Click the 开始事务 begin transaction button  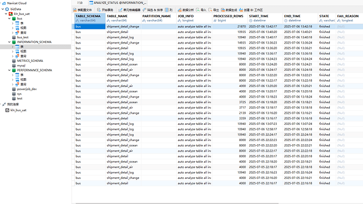click(x=105, y=10)
